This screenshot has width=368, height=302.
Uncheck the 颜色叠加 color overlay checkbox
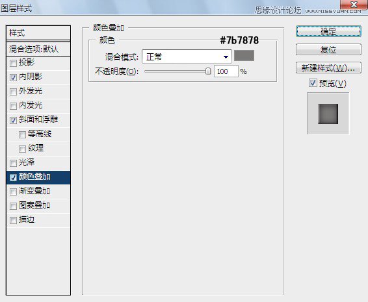coord(13,177)
